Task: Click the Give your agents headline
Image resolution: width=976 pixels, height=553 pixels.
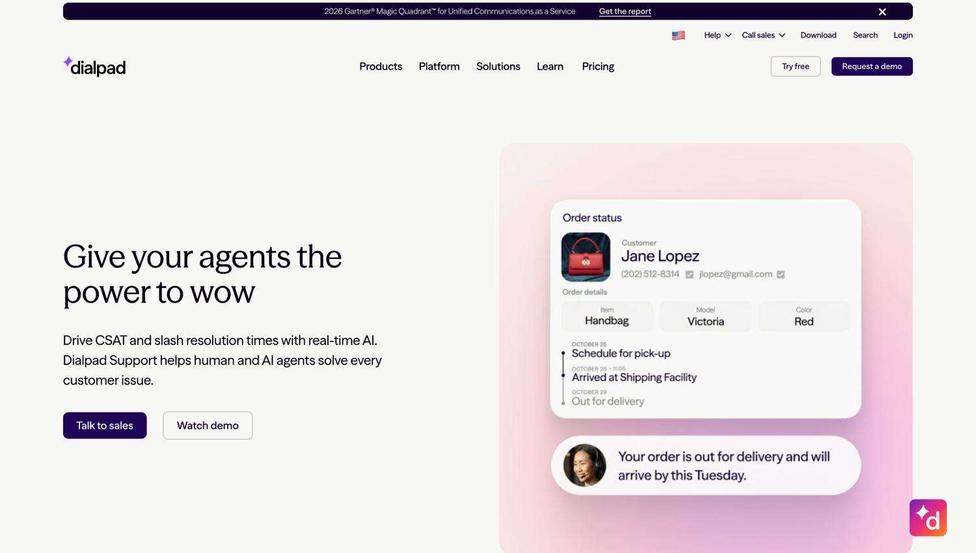Action: pos(202,274)
